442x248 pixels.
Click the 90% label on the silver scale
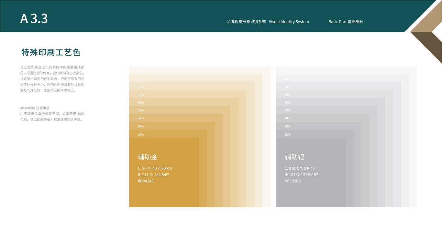click(288, 135)
